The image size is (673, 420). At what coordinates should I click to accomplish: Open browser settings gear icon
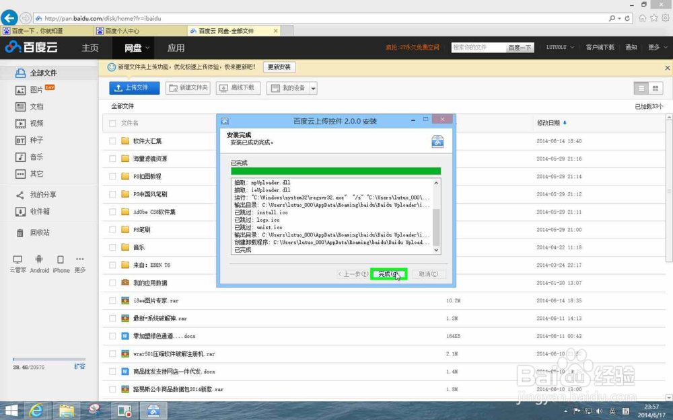click(666, 18)
